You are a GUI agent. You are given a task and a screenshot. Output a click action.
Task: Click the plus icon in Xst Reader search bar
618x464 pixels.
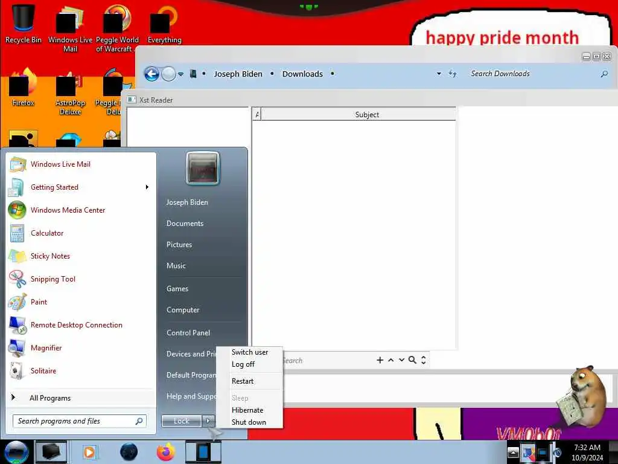click(x=380, y=360)
